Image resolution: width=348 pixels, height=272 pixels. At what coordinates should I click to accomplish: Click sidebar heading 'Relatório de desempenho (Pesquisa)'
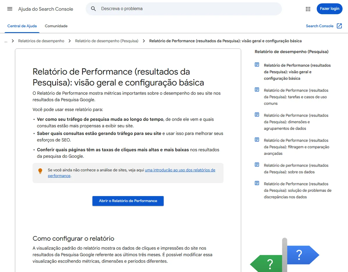click(291, 52)
